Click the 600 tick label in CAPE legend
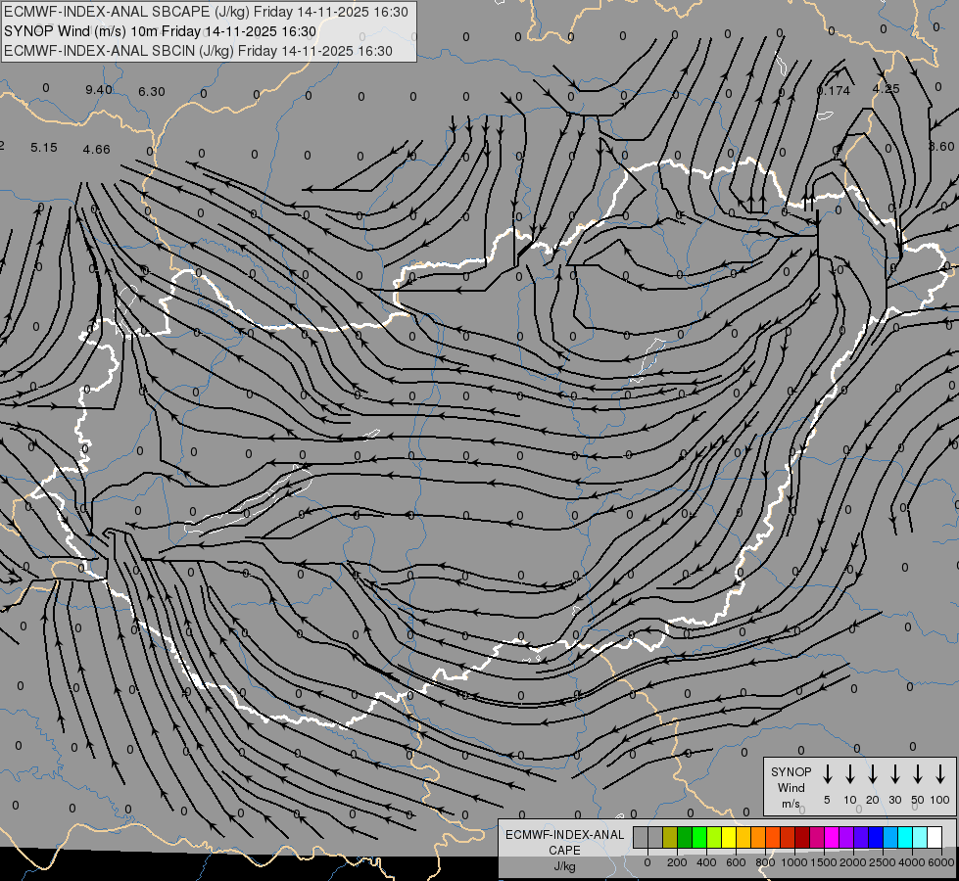The height and width of the screenshot is (881, 959). pyautogui.click(x=736, y=862)
